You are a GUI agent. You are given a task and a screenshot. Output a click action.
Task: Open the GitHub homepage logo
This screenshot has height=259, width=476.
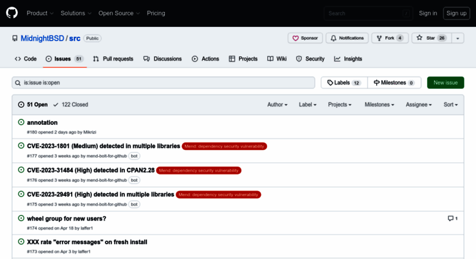pyautogui.click(x=12, y=13)
